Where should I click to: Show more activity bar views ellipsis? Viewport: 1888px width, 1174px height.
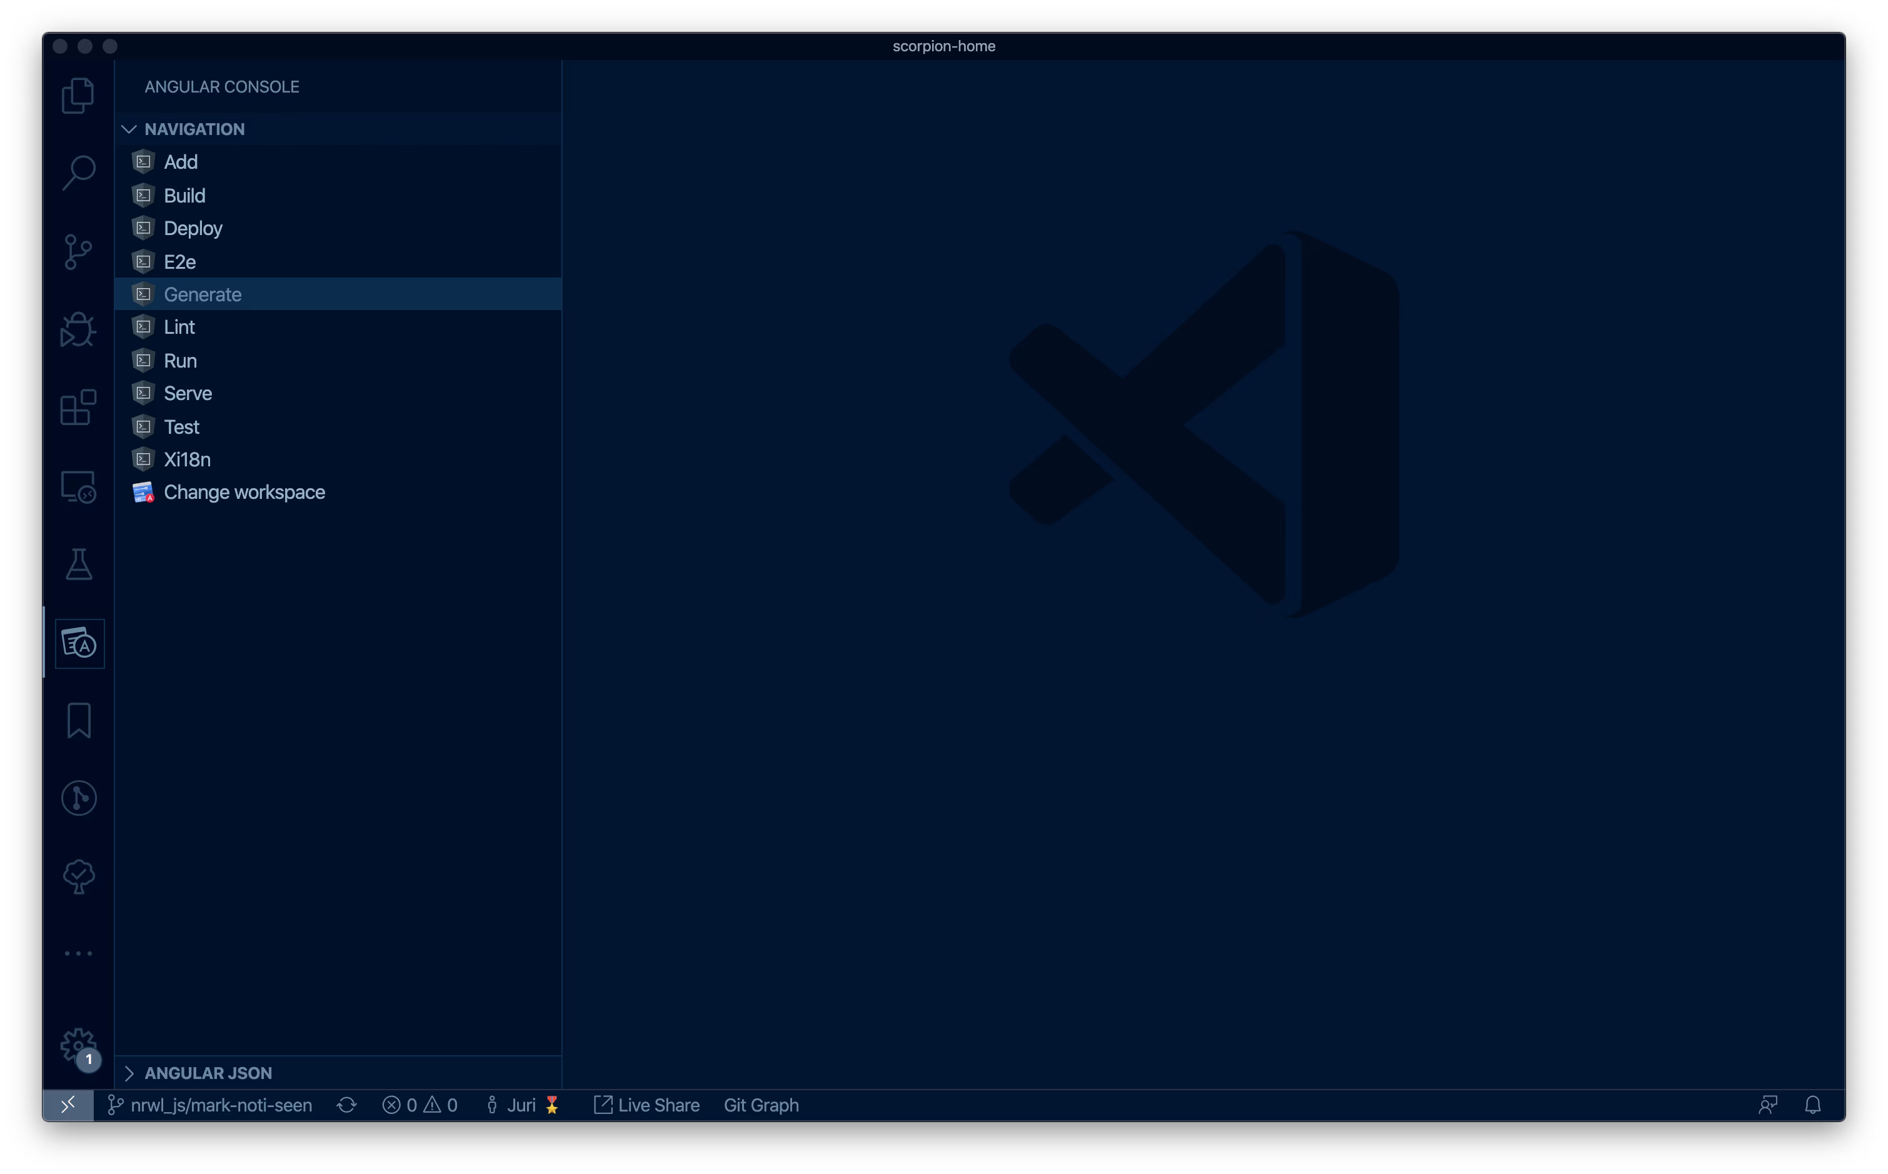[x=78, y=953]
